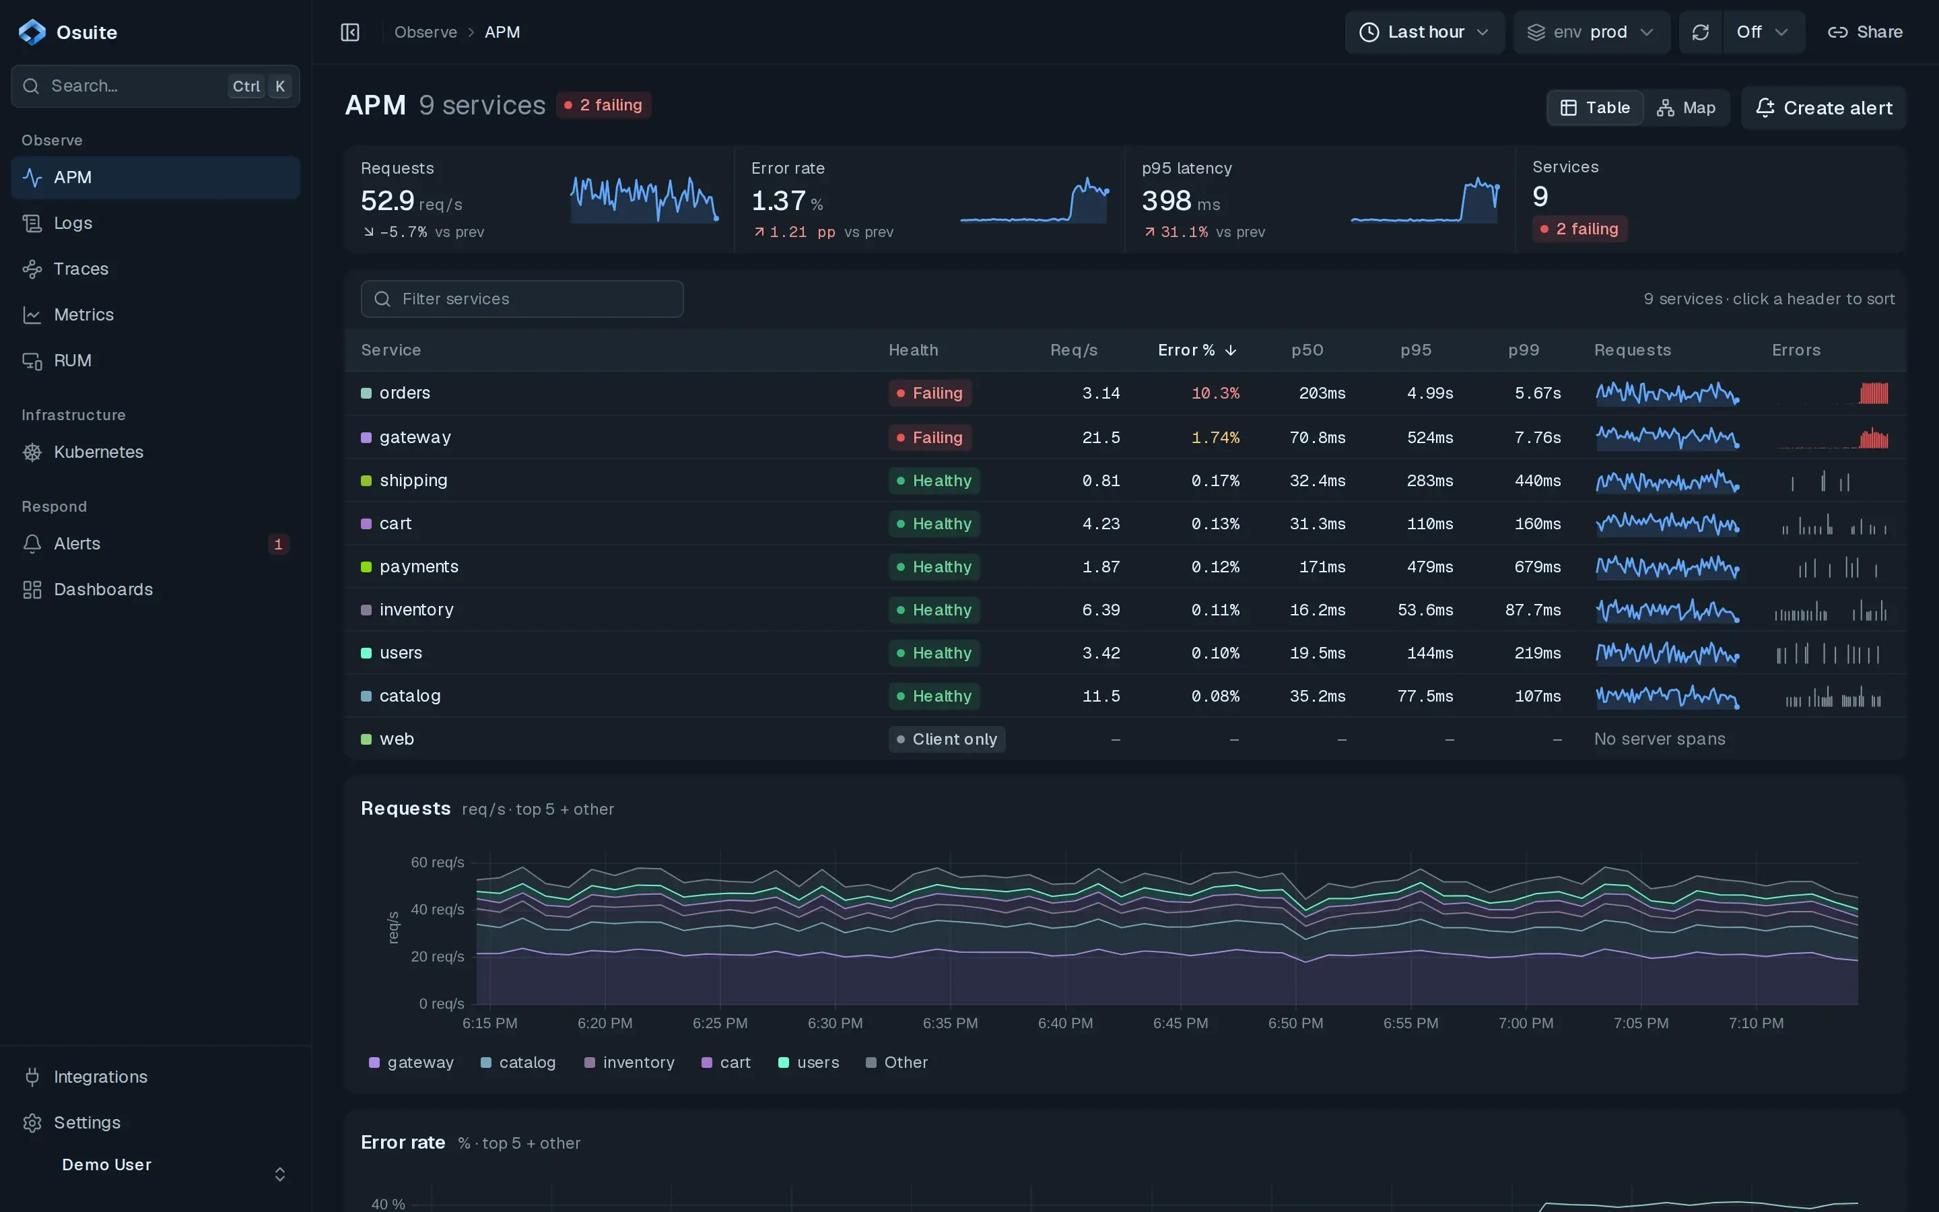Click the Search box in the sidebar

156,86
